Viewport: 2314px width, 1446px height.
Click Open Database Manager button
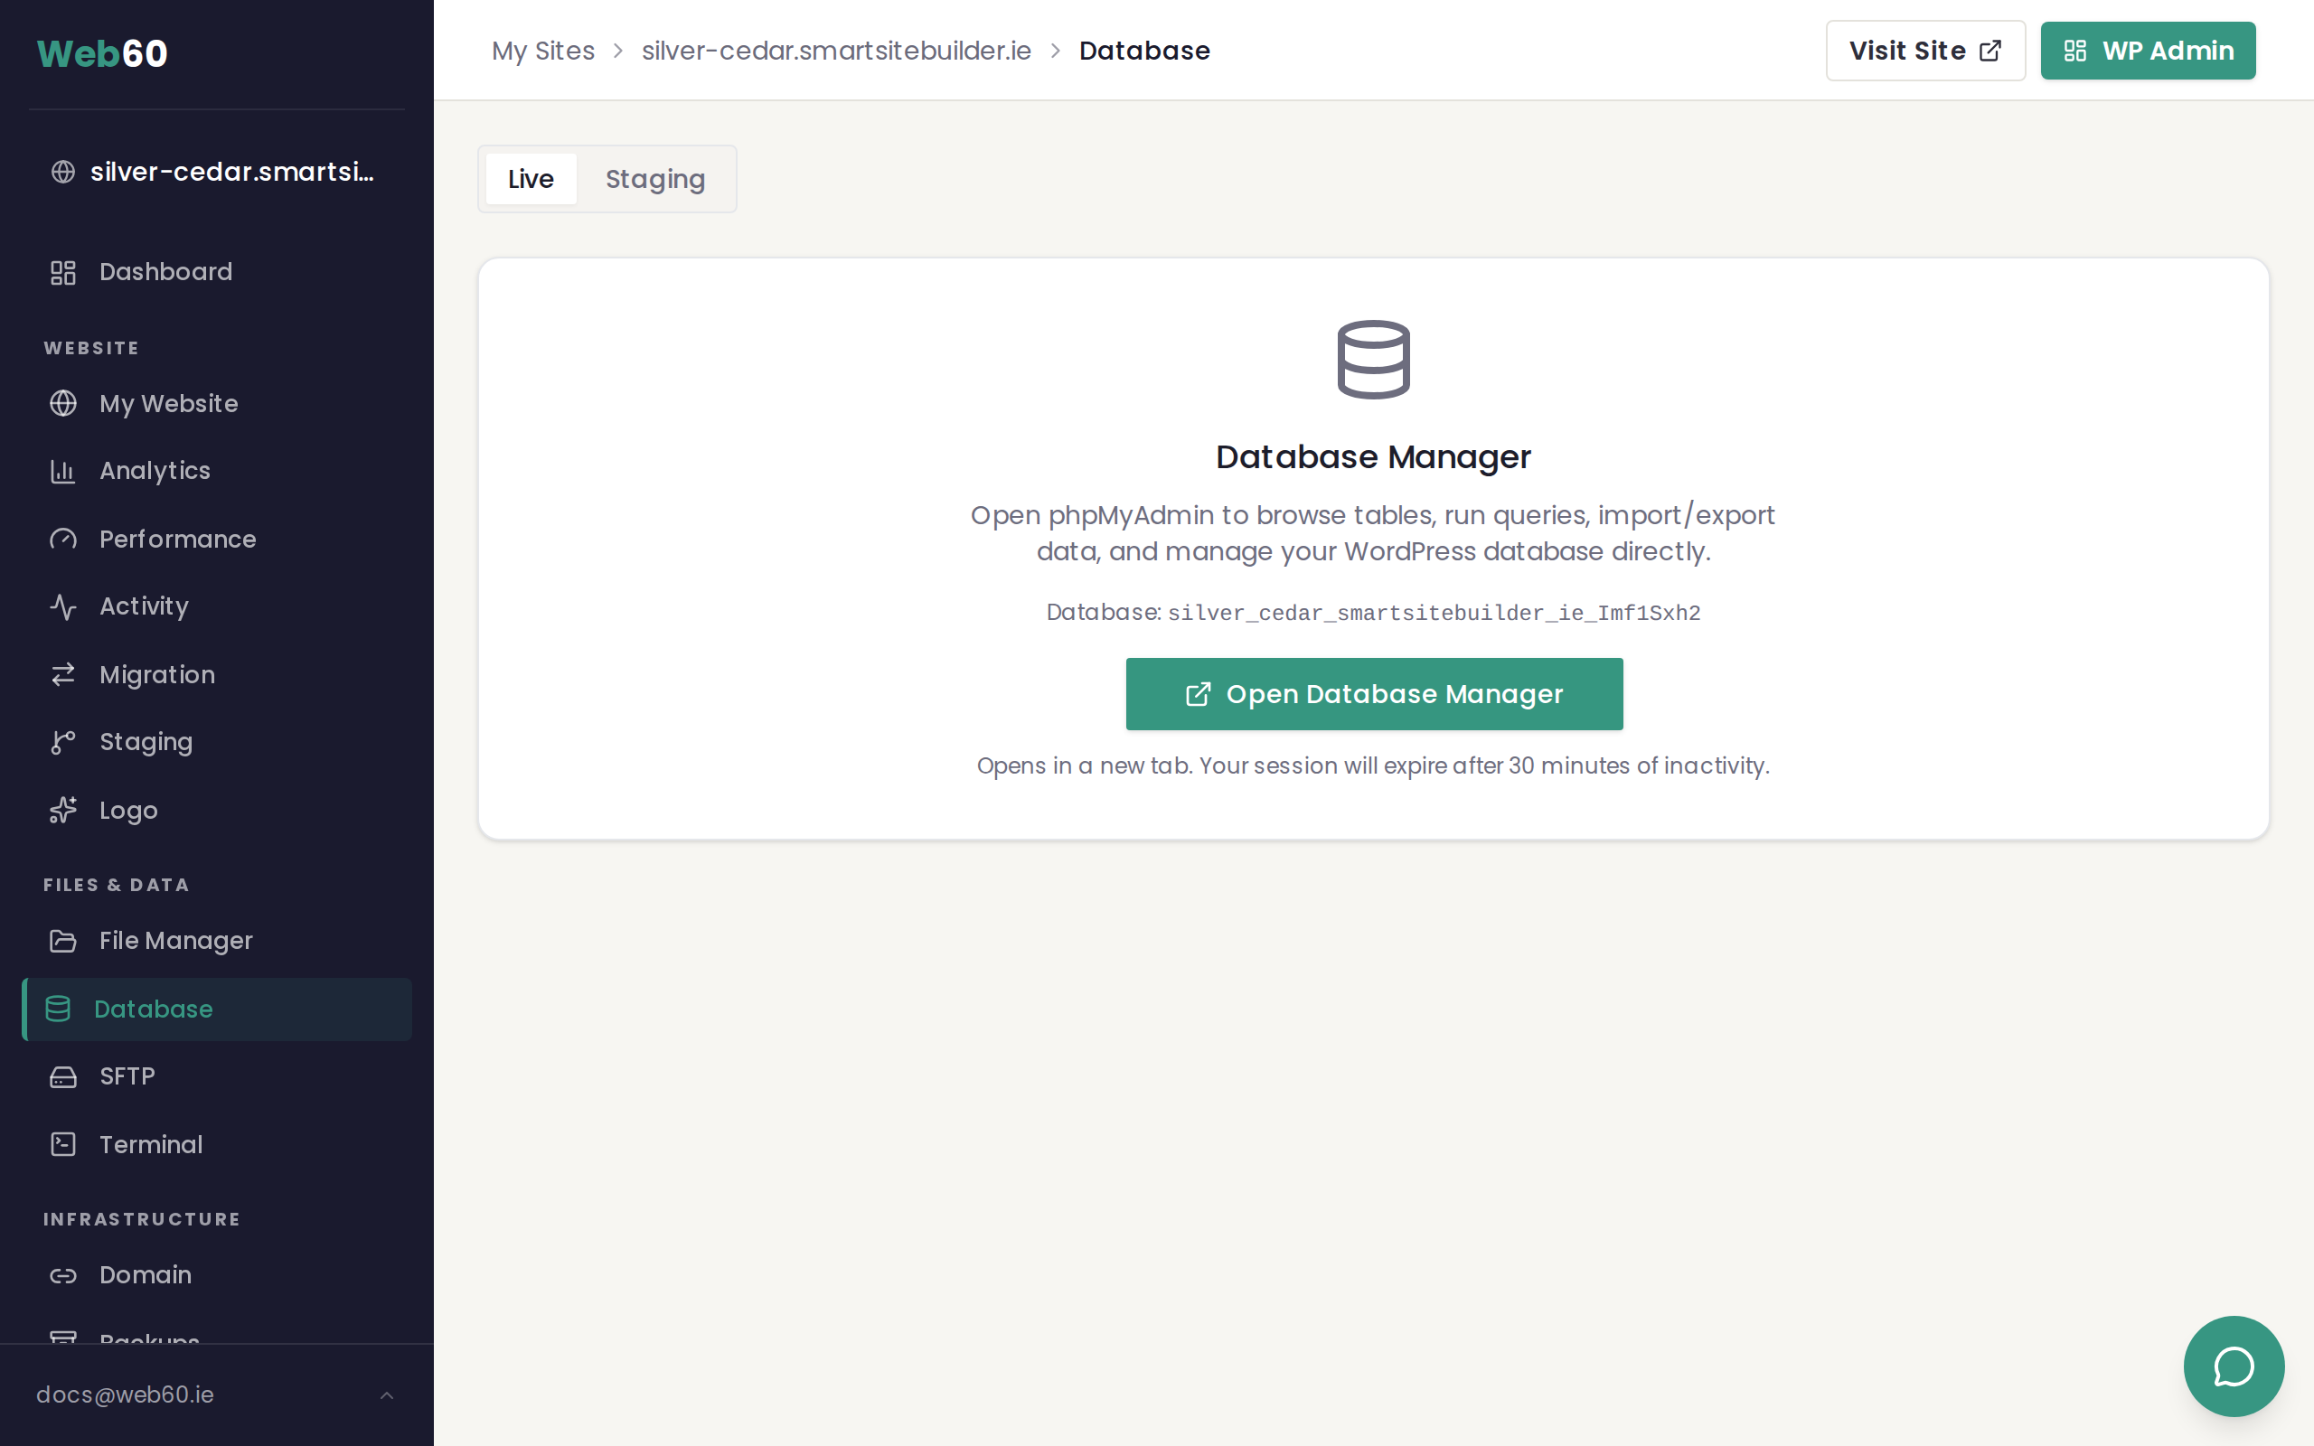(x=1373, y=694)
